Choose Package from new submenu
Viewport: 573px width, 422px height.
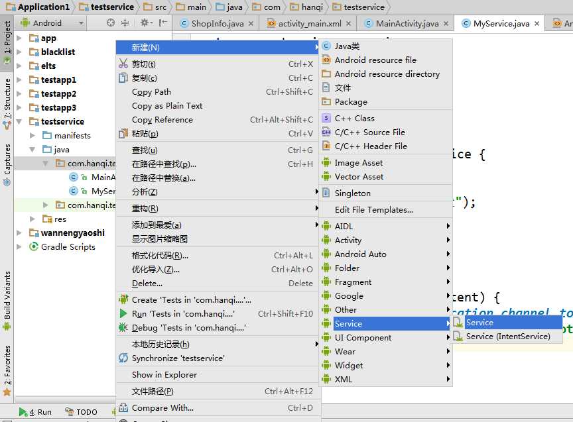(386, 102)
